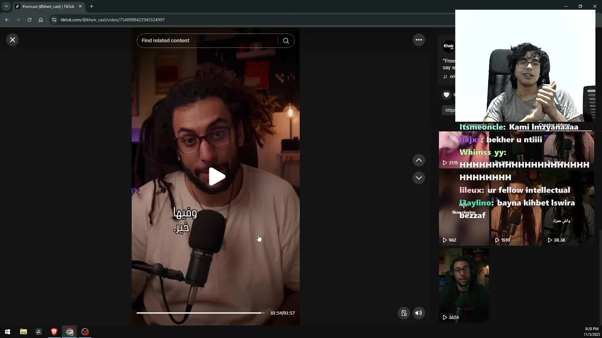602x338 pixels.
Task: Open creator video with 3624 views
Action: [x=464, y=285]
